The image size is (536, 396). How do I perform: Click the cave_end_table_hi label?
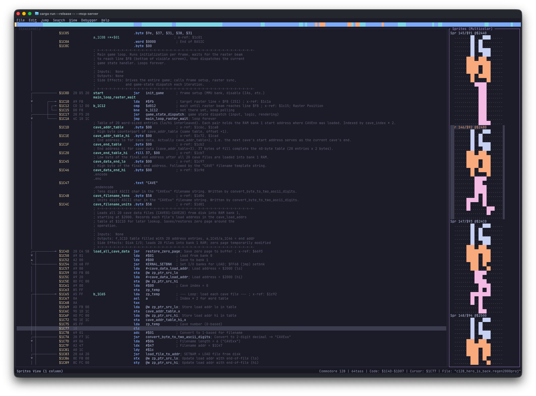click(x=110, y=153)
